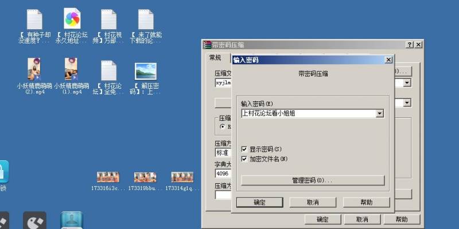Image resolution: width=459 pixels, height=229 pixels.
Task: Switch to the 常规 tab
Action: click(215, 57)
